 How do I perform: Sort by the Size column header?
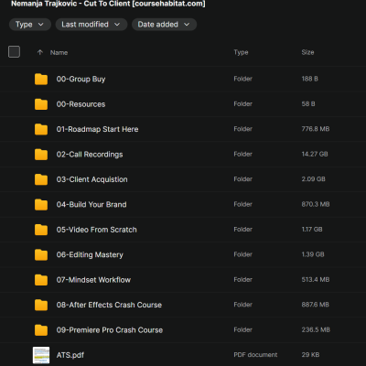pos(307,52)
